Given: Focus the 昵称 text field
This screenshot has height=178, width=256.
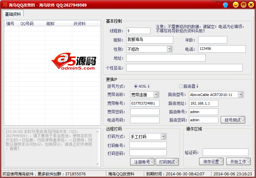Looking at the screenshot, I should [150, 40].
